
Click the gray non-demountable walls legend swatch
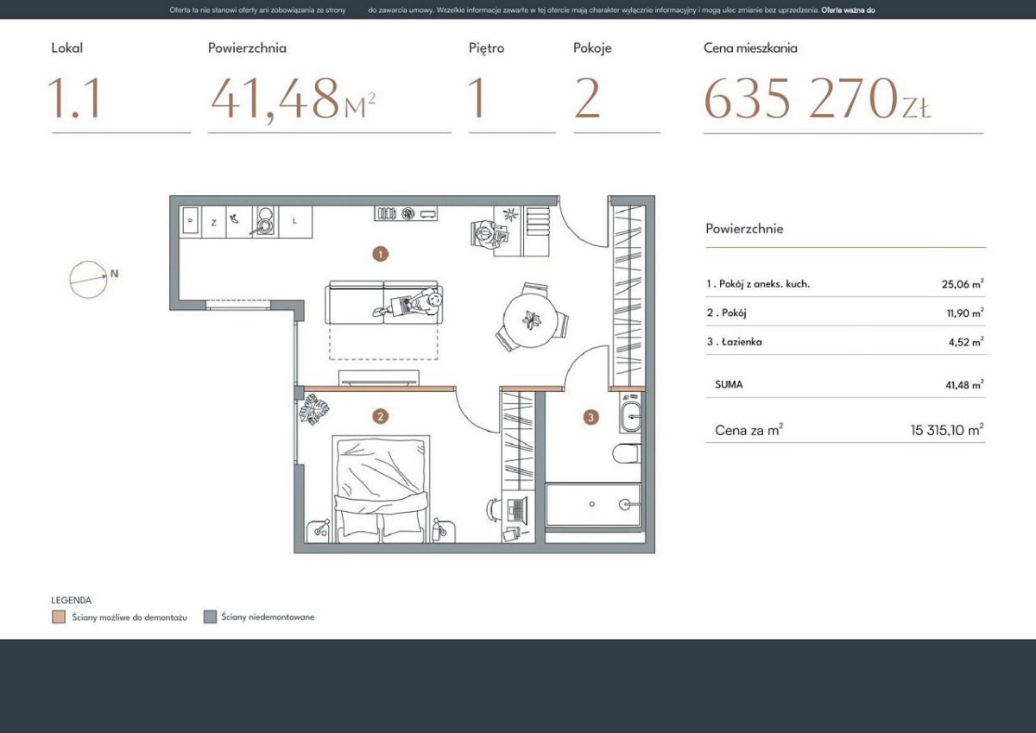[x=209, y=617]
